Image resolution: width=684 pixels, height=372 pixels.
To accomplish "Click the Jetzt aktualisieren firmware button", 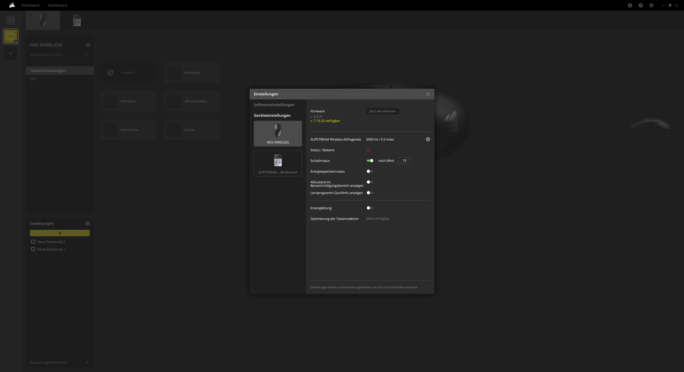I will click(382, 111).
